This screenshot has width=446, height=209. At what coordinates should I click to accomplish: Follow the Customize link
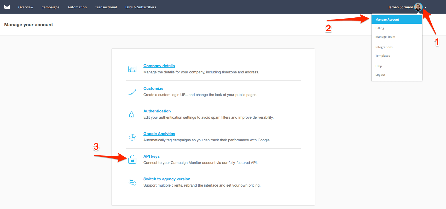coord(153,88)
